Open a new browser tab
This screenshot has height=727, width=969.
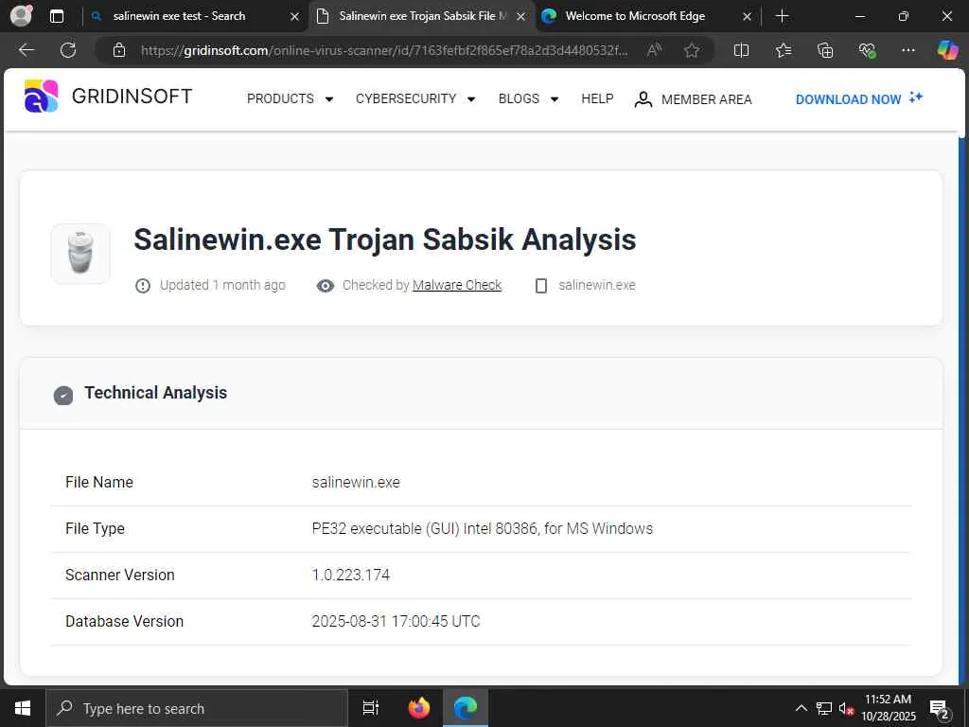click(x=782, y=16)
